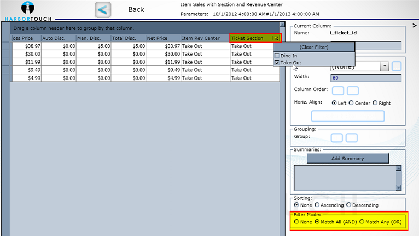Choose Center horizontal alignment
The image size is (419, 236).
click(x=351, y=103)
